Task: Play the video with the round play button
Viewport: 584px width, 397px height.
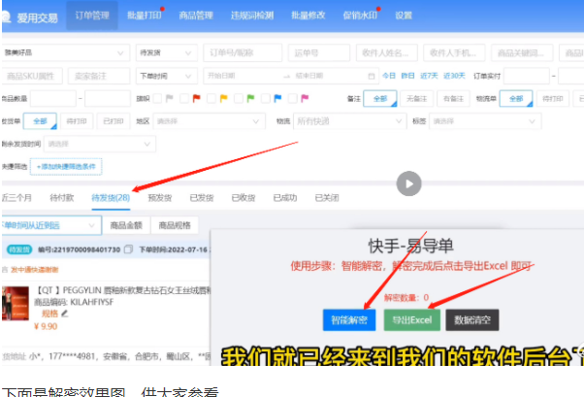Action: coord(408,183)
